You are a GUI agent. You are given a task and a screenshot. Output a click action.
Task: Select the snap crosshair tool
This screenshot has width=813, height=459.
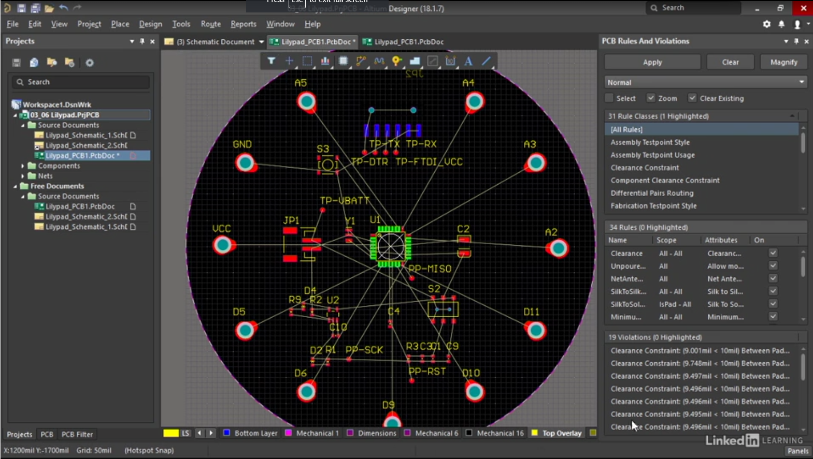click(x=289, y=61)
